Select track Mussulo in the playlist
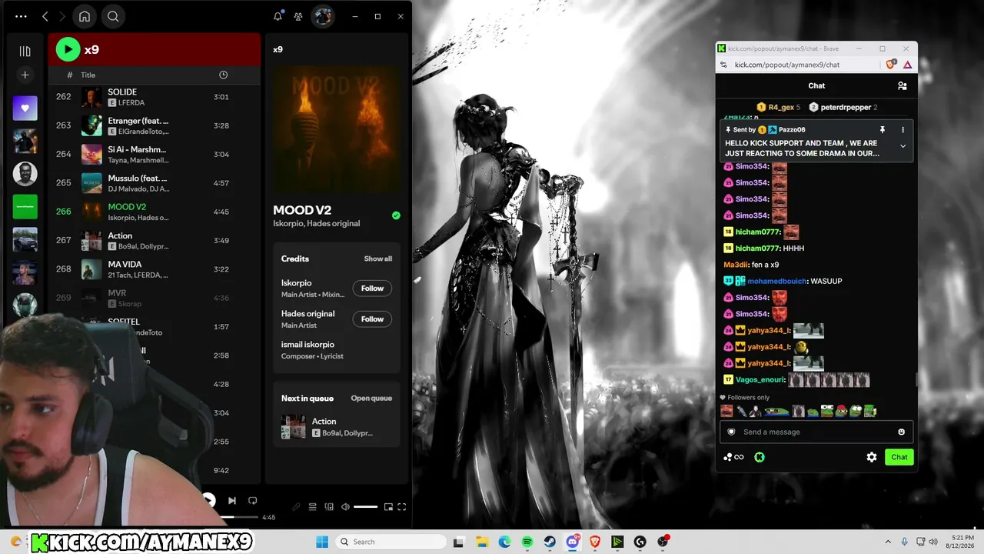This screenshot has width=984, height=554. (x=154, y=182)
